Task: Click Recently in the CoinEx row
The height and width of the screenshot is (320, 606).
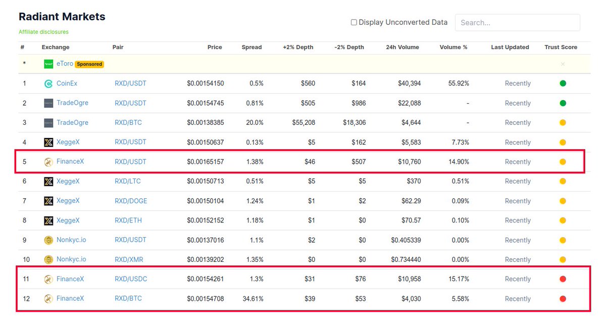Action: click(x=518, y=83)
